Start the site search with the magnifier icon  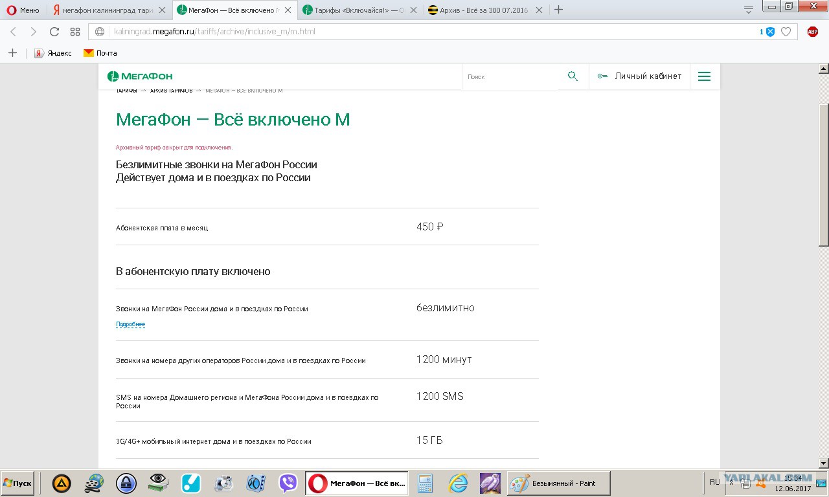573,76
